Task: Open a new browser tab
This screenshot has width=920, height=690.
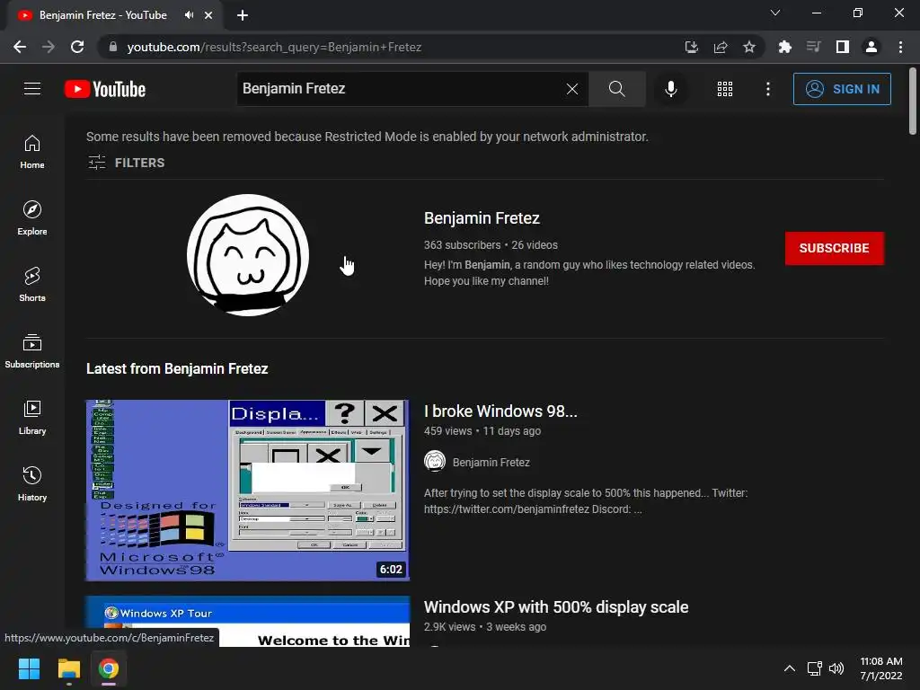Action: 243,15
